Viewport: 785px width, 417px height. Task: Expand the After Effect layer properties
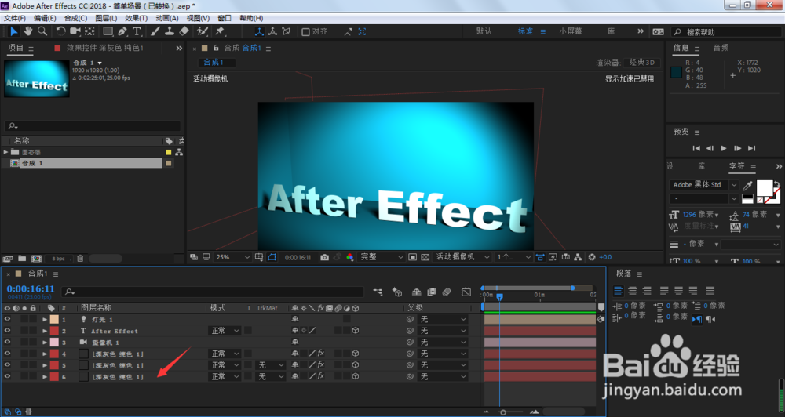point(45,331)
